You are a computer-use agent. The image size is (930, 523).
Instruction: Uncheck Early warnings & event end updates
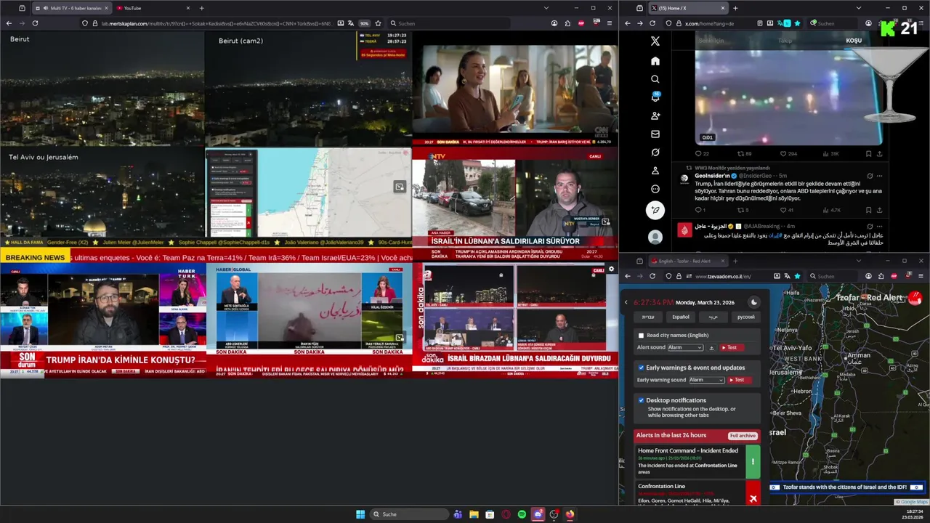click(x=641, y=368)
